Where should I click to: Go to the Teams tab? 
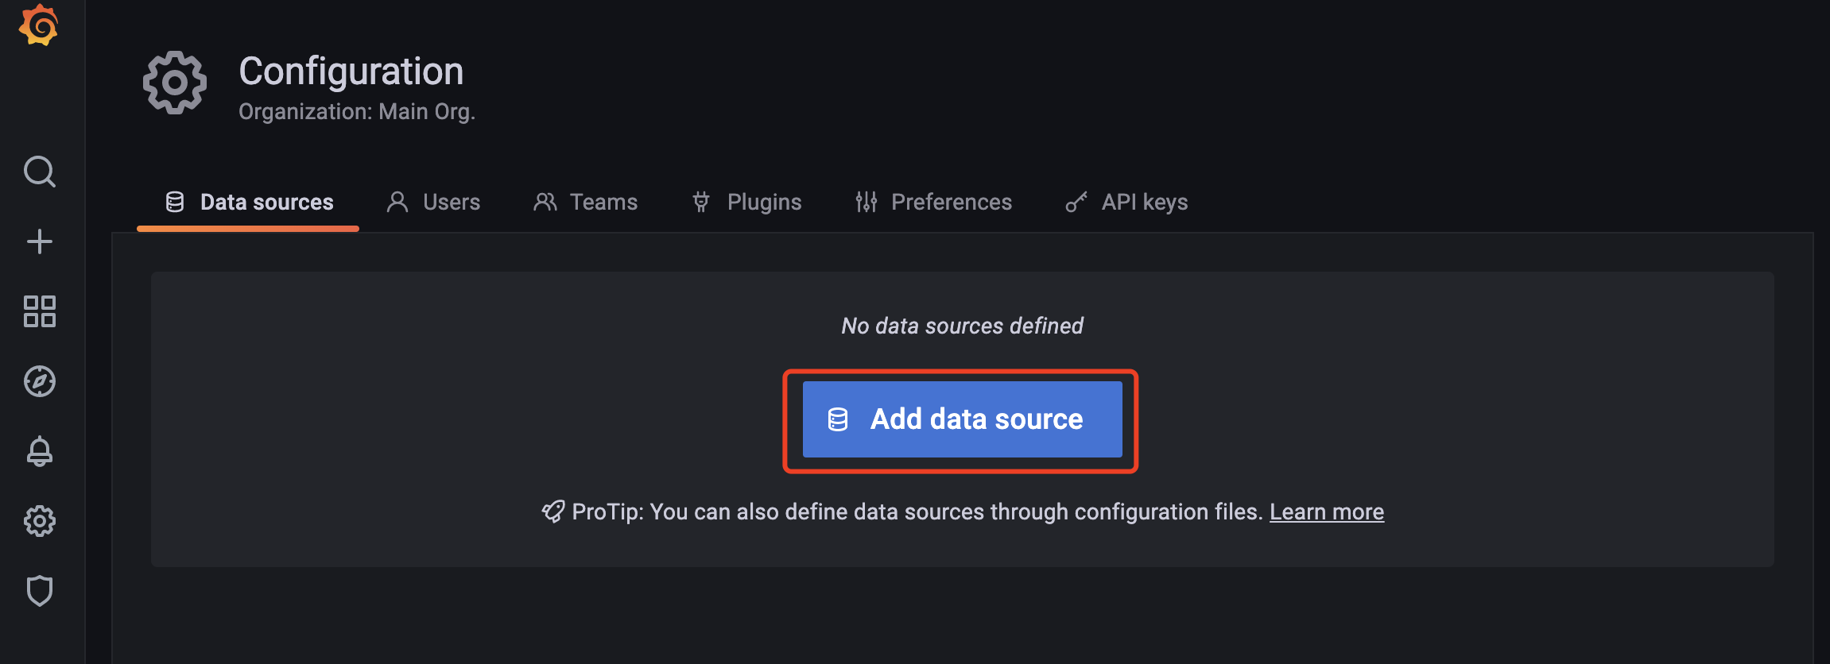[586, 203]
